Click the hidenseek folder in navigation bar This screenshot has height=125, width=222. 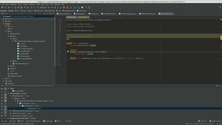click(x=39, y=11)
